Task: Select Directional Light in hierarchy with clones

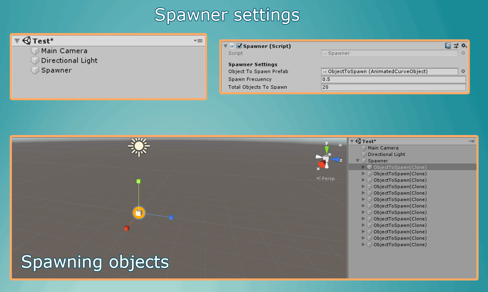Action: (387, 154)
